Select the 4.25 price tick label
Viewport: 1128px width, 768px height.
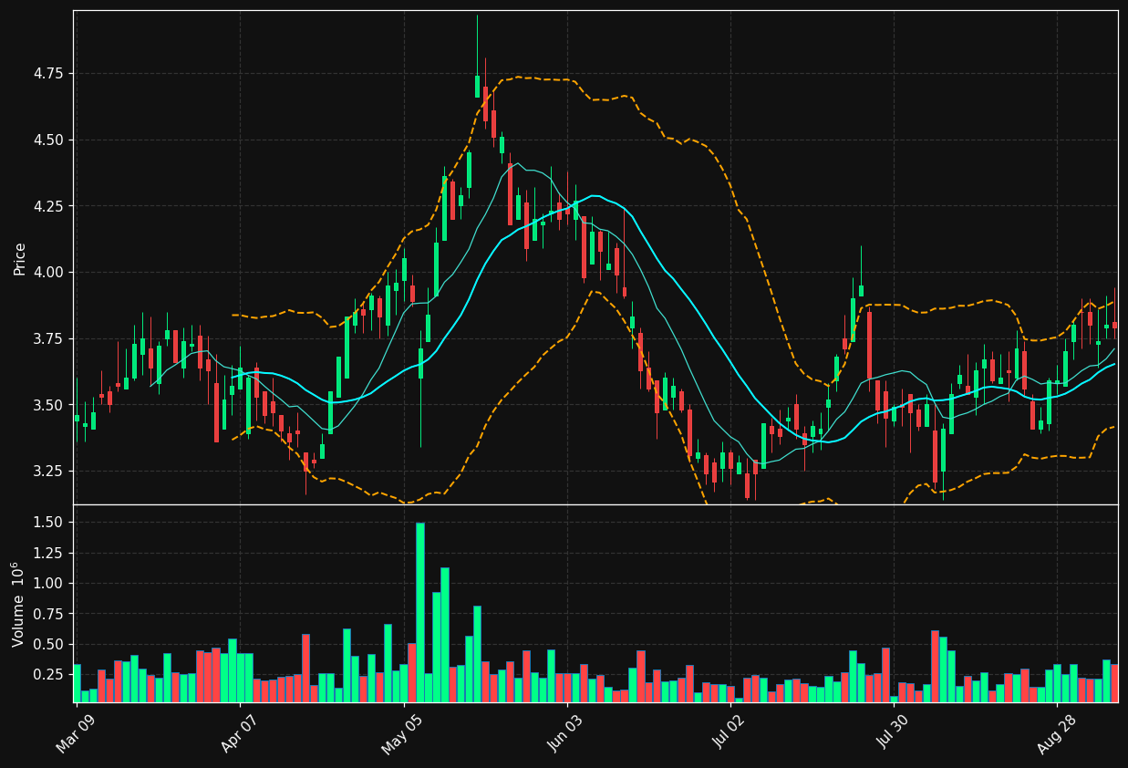point(47,206)
